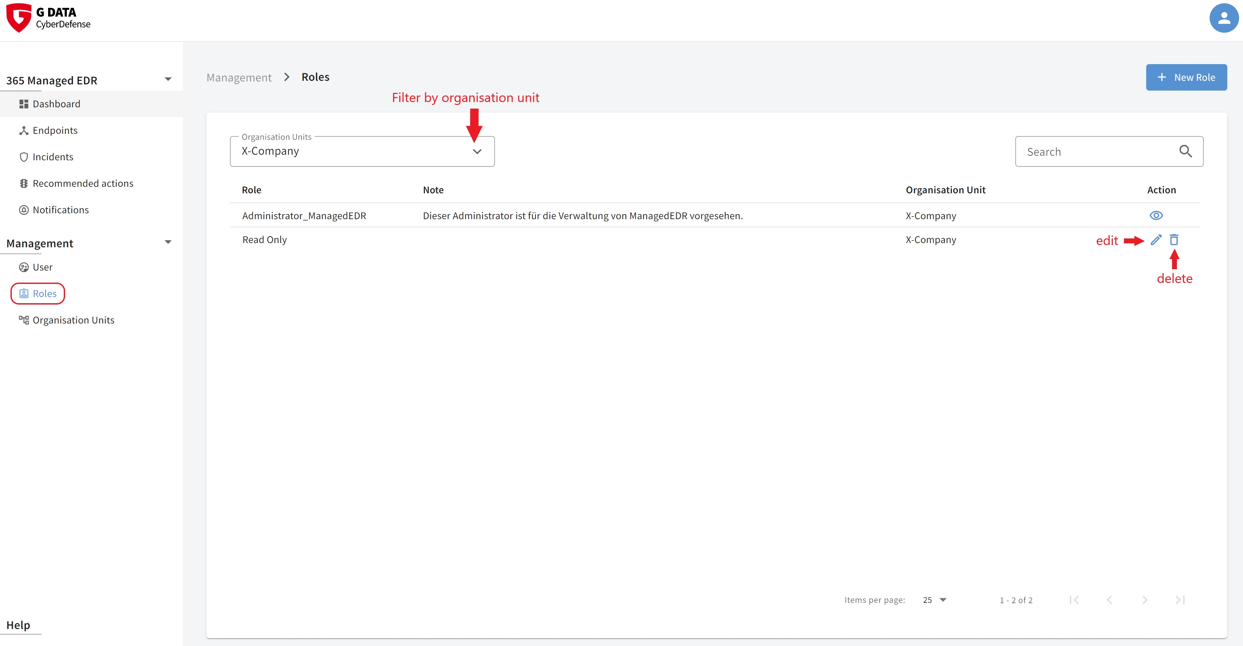Screen dimensions: 1243x646
Task: Click the Management sidebar heading
Action: 40,243
